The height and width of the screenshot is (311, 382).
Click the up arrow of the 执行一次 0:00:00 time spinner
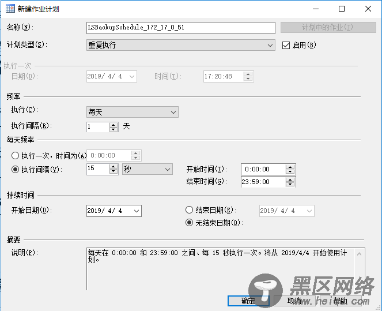click(x=136, y=153)
